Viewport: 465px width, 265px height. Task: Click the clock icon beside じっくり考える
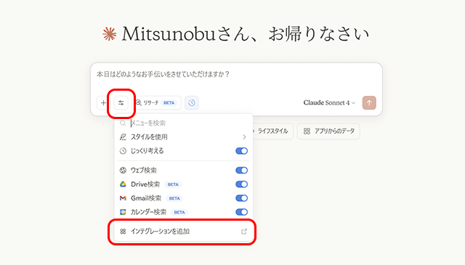[x=123, y=151]
